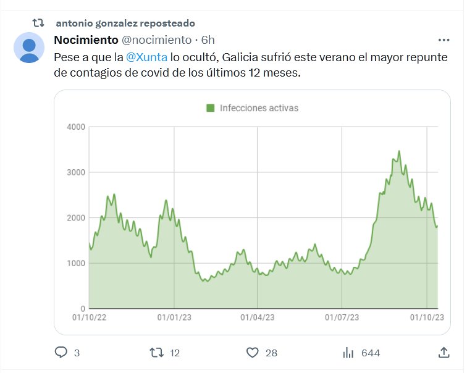
Task: Click the @nocimiento handle
Action: pyautogui.click(x=156, y=40)
